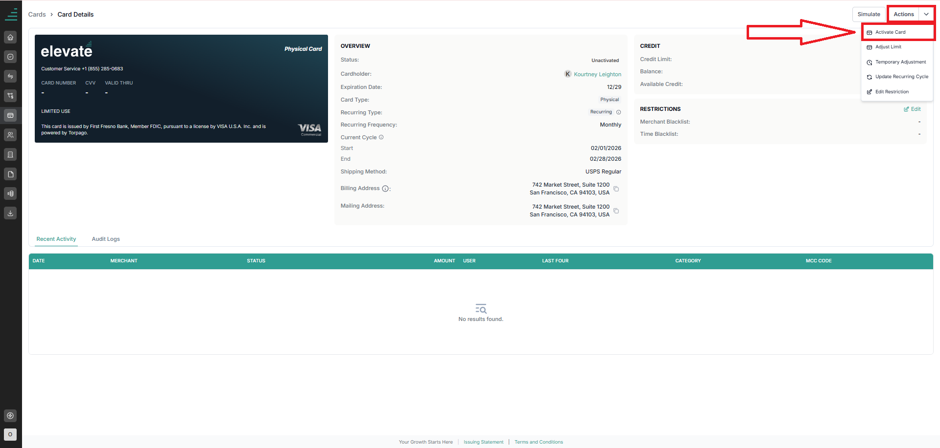
Task: Open the Home icon in sidebar
Action: tap(10, 37)
